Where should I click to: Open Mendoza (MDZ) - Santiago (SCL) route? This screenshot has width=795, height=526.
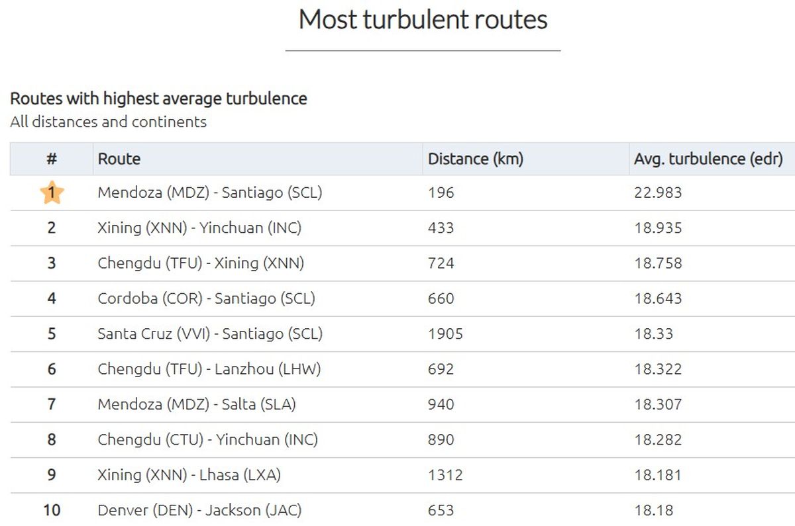click(210, 193)
